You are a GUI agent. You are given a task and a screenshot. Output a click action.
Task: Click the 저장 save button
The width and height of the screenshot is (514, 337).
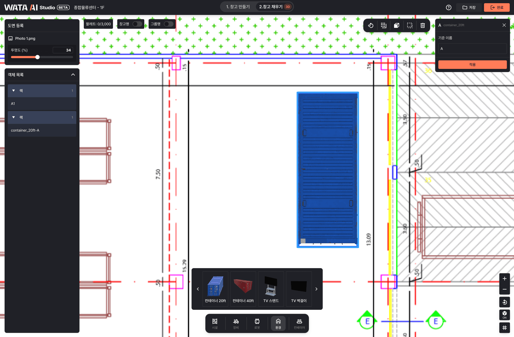point(469,7)
